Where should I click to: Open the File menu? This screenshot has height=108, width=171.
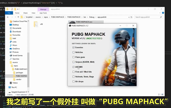click(x=9, y=13)
